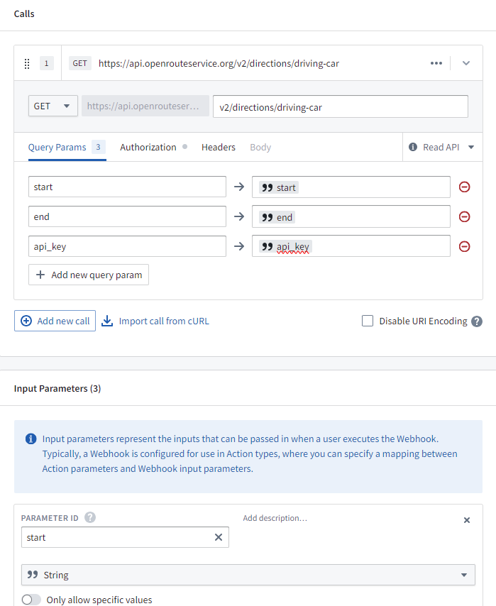Click the Parameter ID help icon
The image size is (496, 606).
[90, 518]
